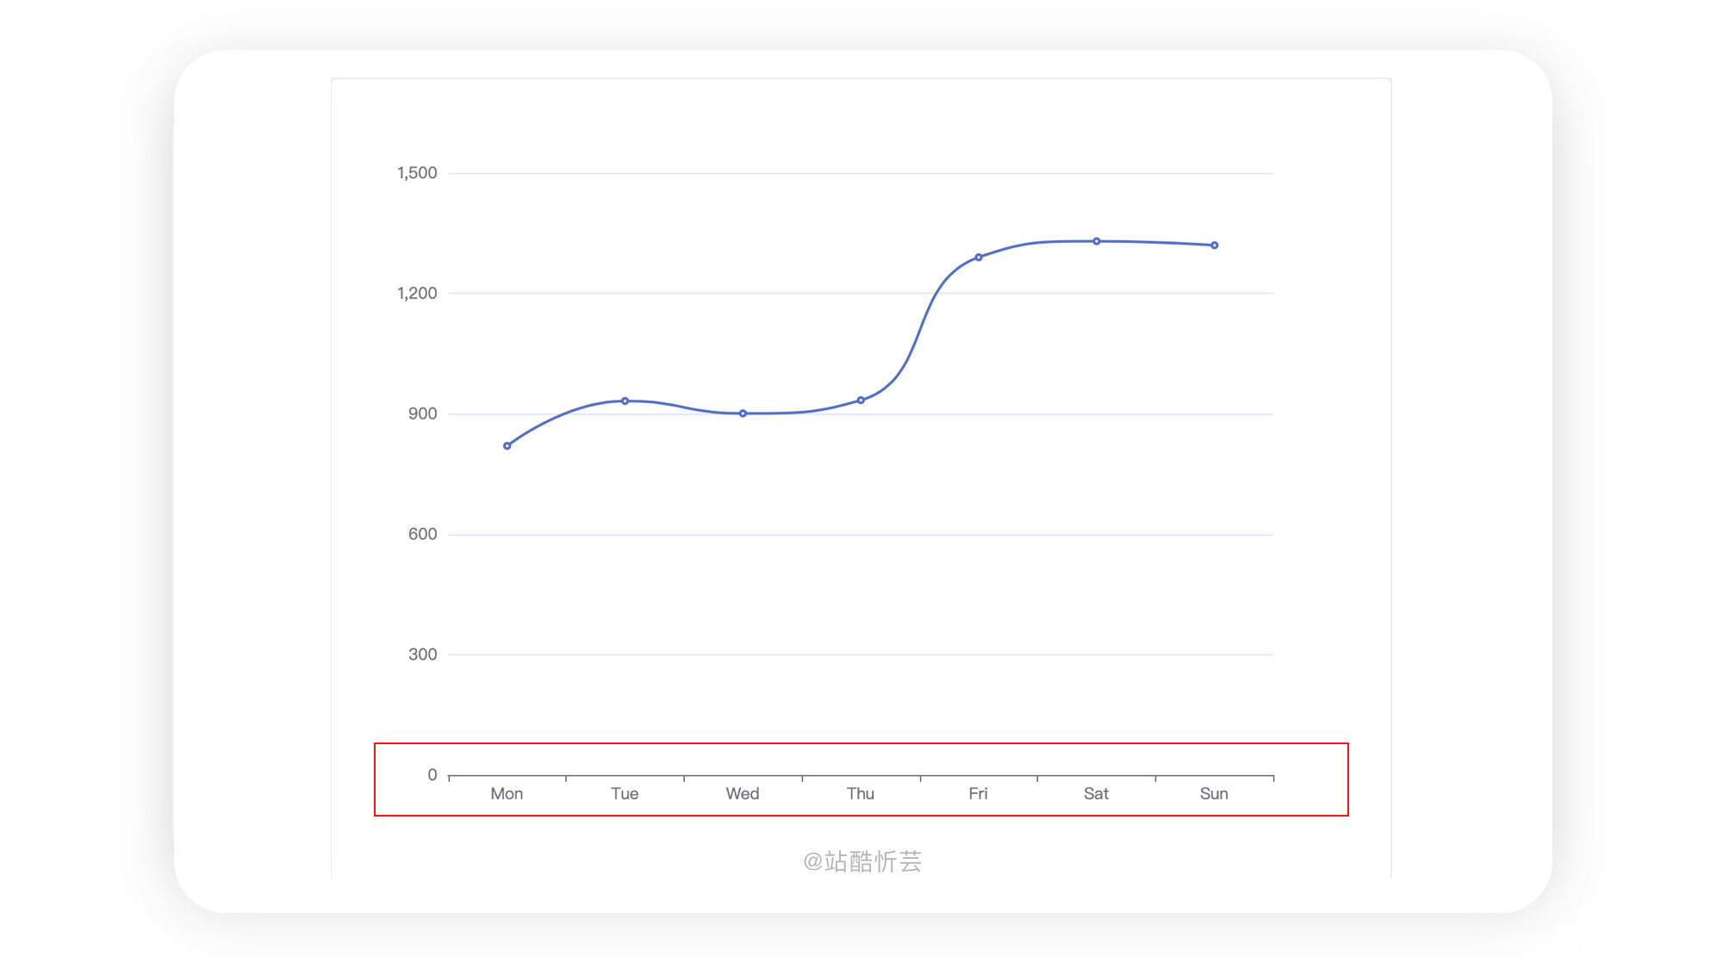Viewport: 1723px width, 963px height.
Task: Click the 300 y-axis label
Action: pyautogui.click(x=422, y=655)
